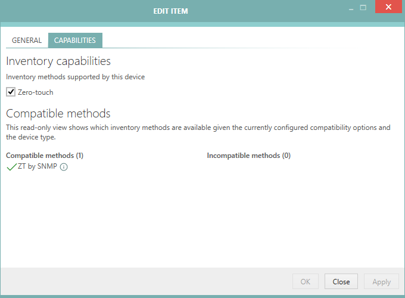The width and height of the screenshot is (405, 298).
Task: Click the Zero-touch label text
Action: pos(36,92)
